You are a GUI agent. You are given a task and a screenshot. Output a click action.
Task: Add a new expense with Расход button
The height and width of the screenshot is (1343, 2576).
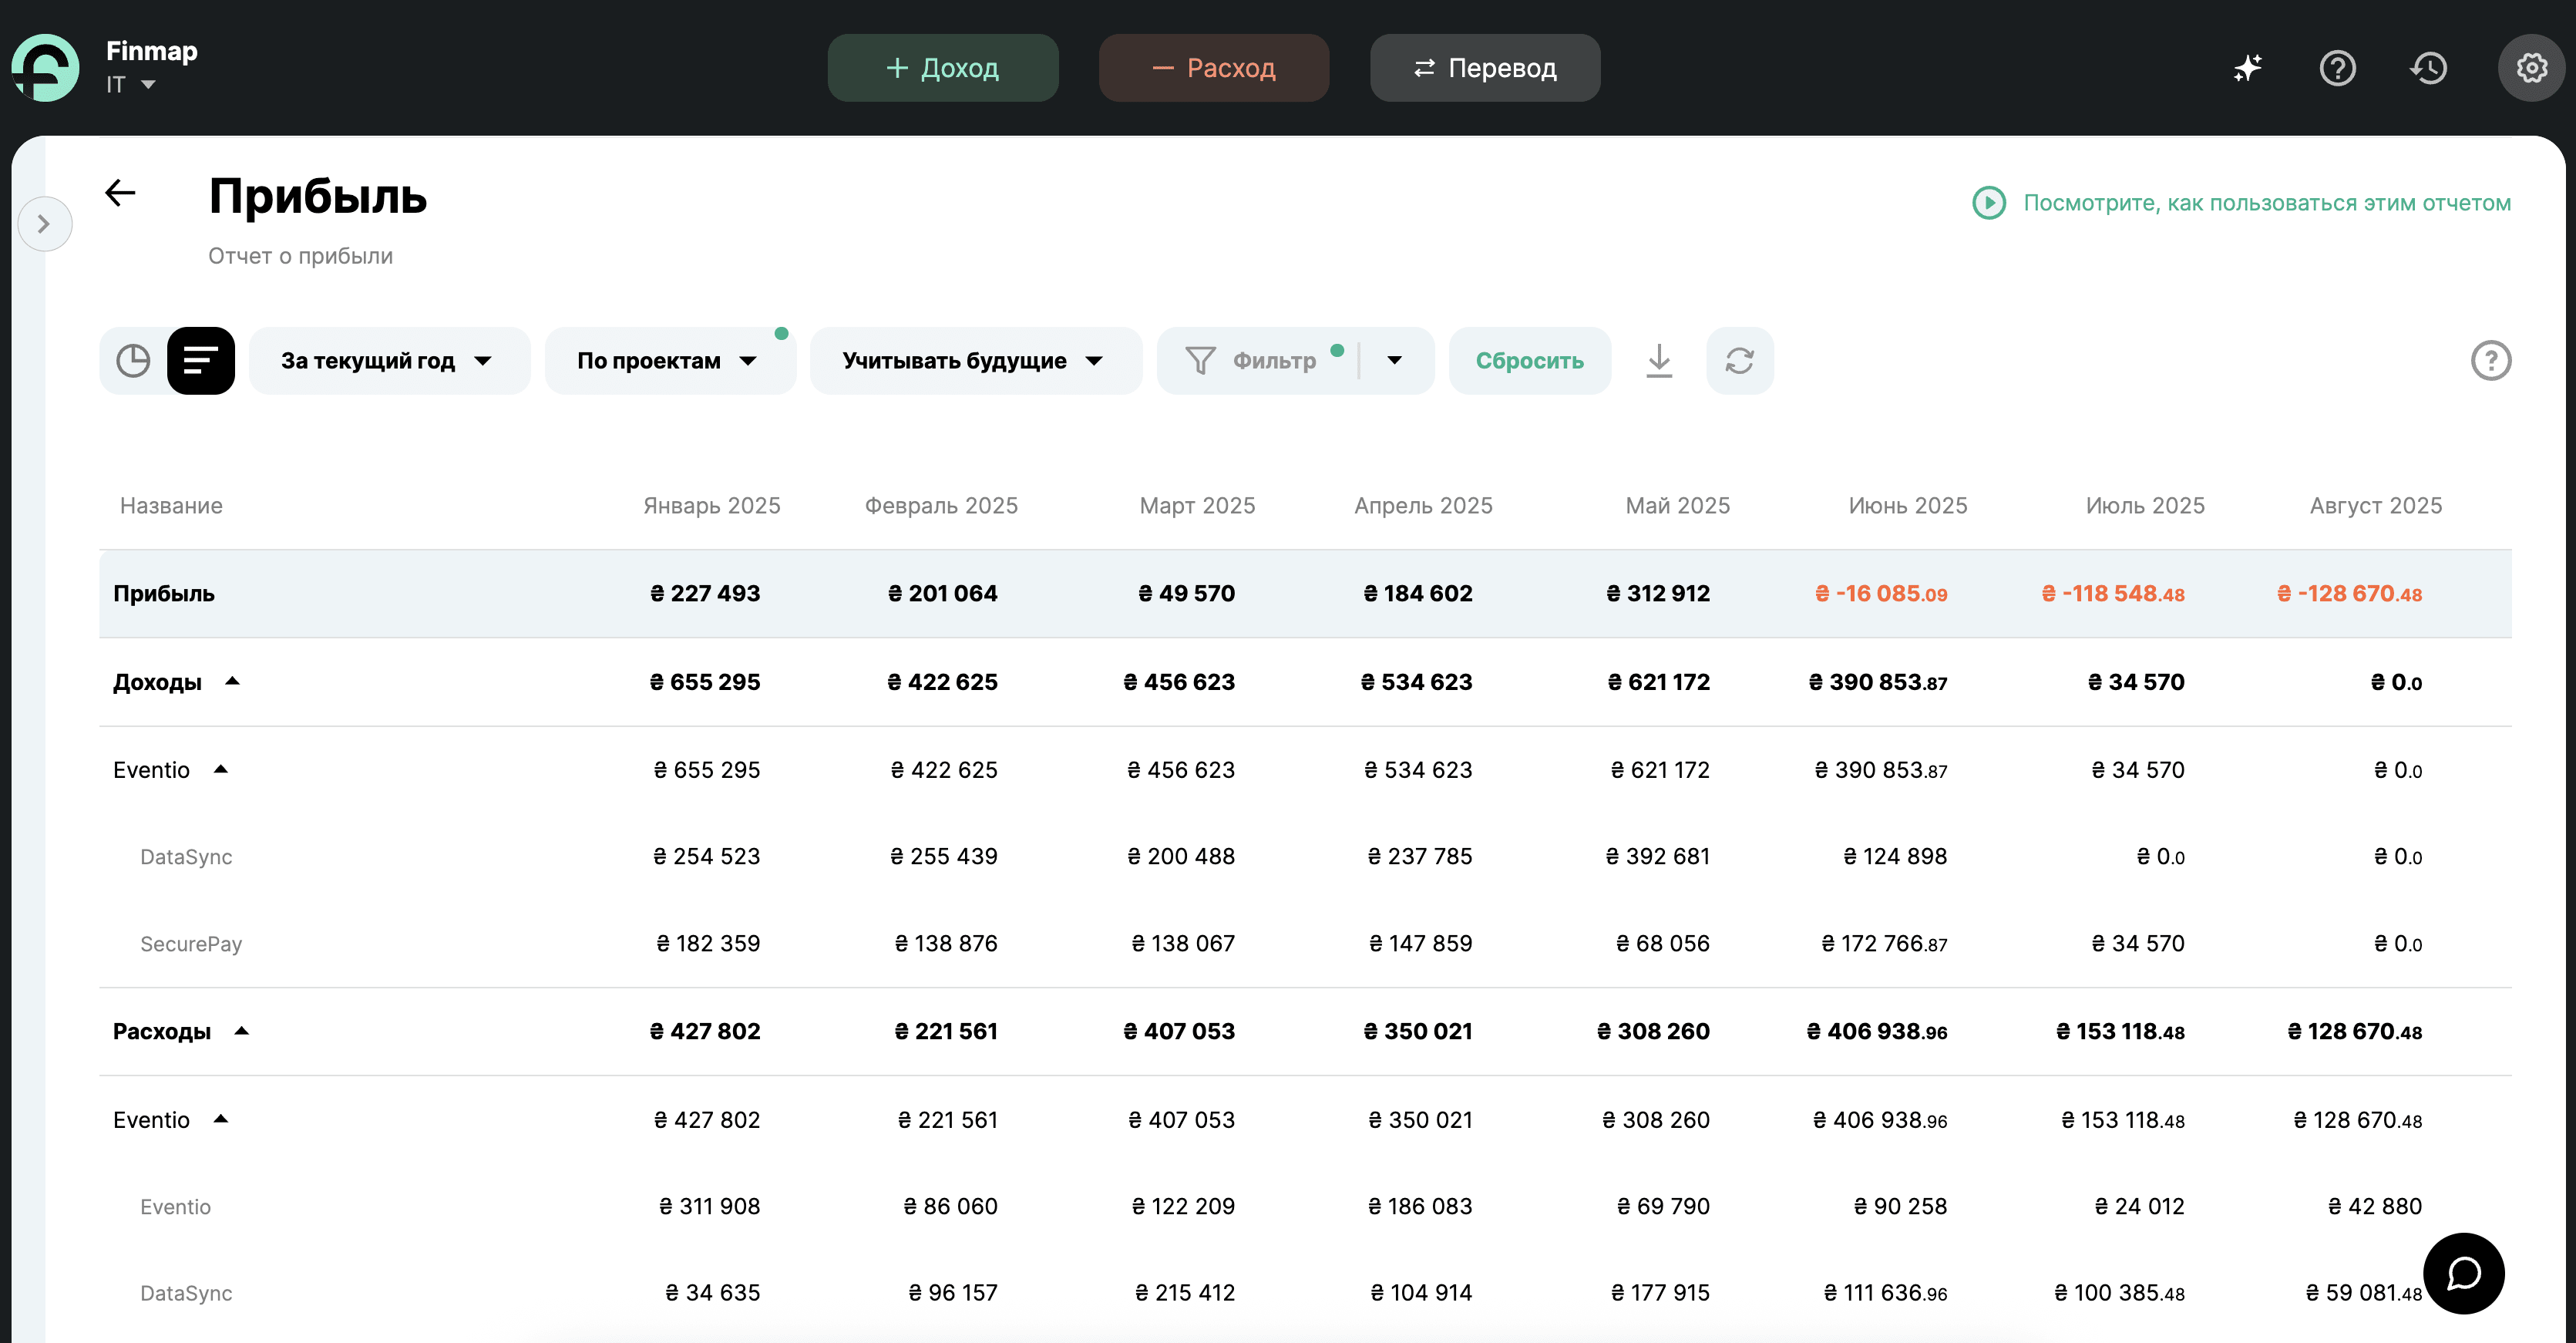click(1213, 68)
